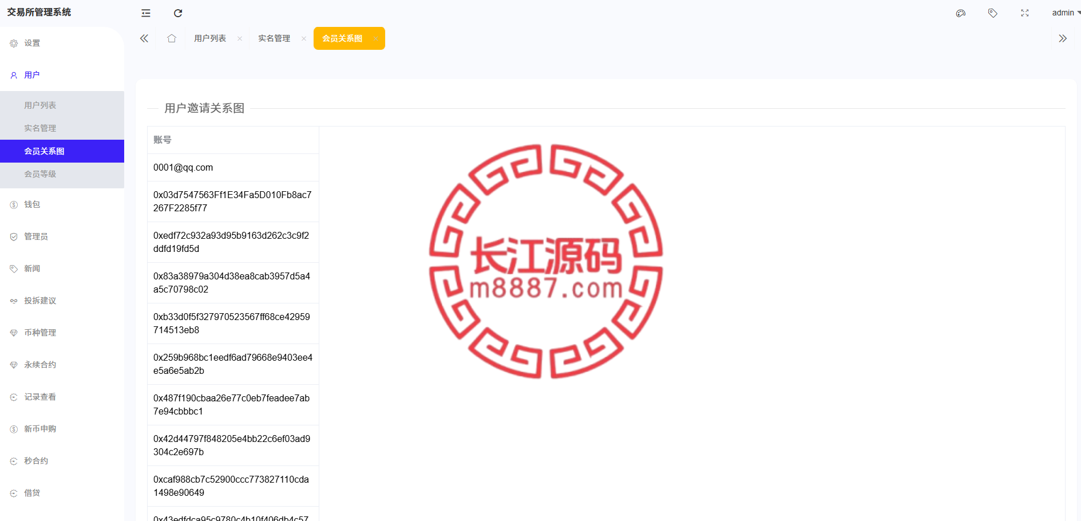
Task: Collapse the sidebar with the menu fold icon
Action: pos(146,13)
